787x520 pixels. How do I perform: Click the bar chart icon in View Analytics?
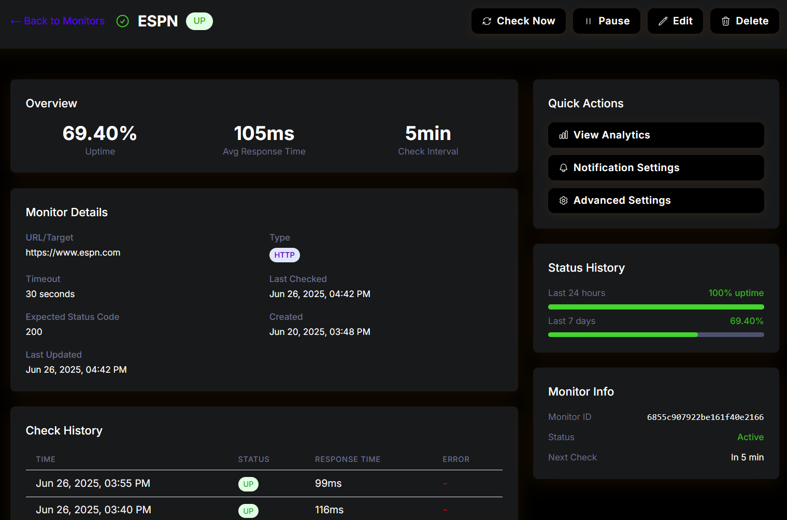564,135
